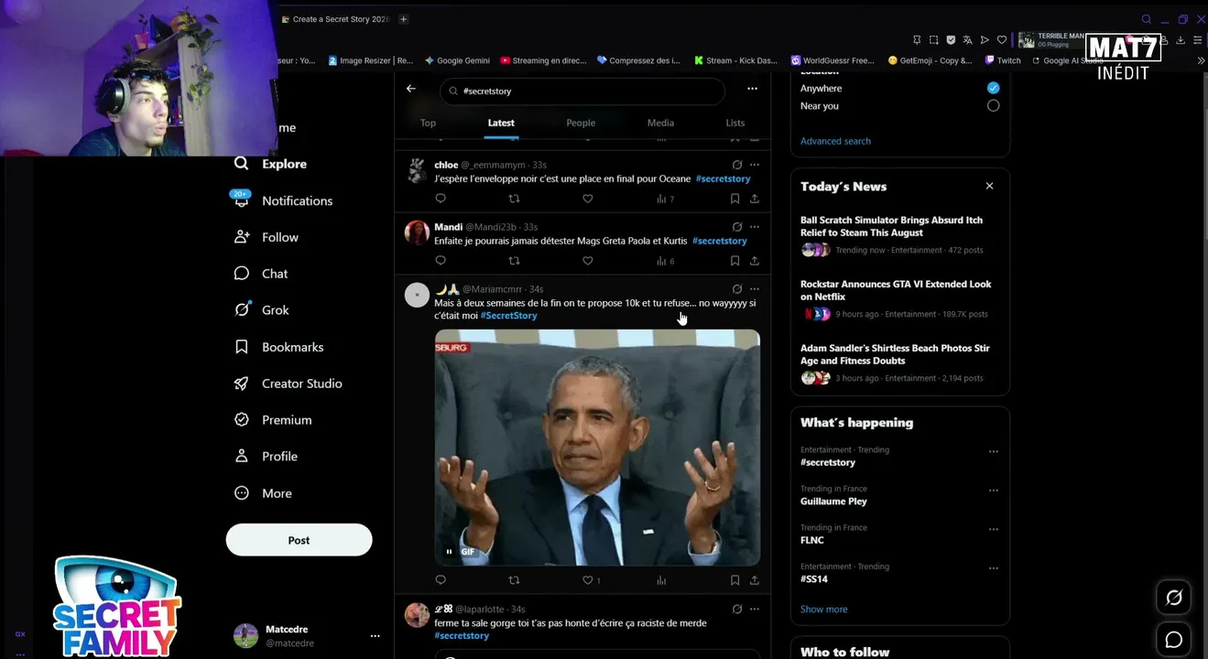Close the Today's News panel
The height and width of the screenshot is (659, 1208).
tap(989, 186)
